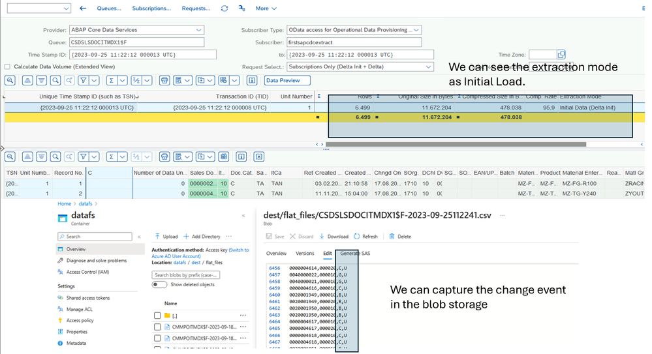Open the Provider dropdown
Screen dimensions: 652x354
point(199,30)
